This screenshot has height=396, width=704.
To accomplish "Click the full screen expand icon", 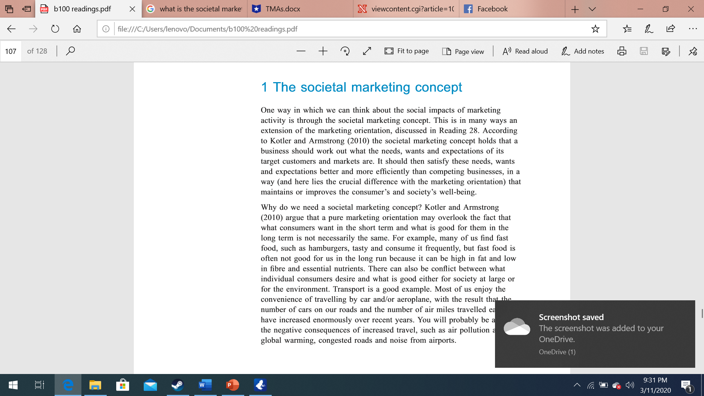I will [367, 51].
